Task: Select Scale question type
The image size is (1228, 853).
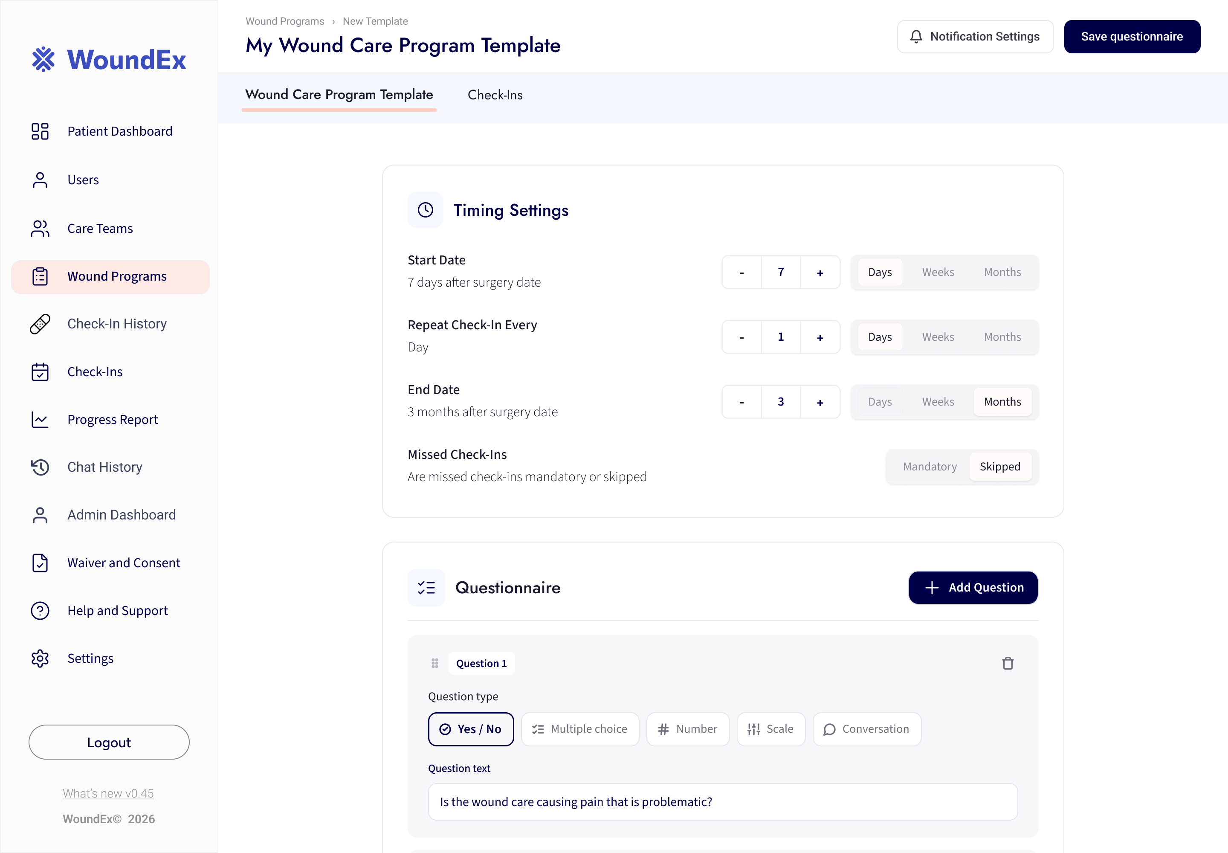Action: (x=770, y=729)
